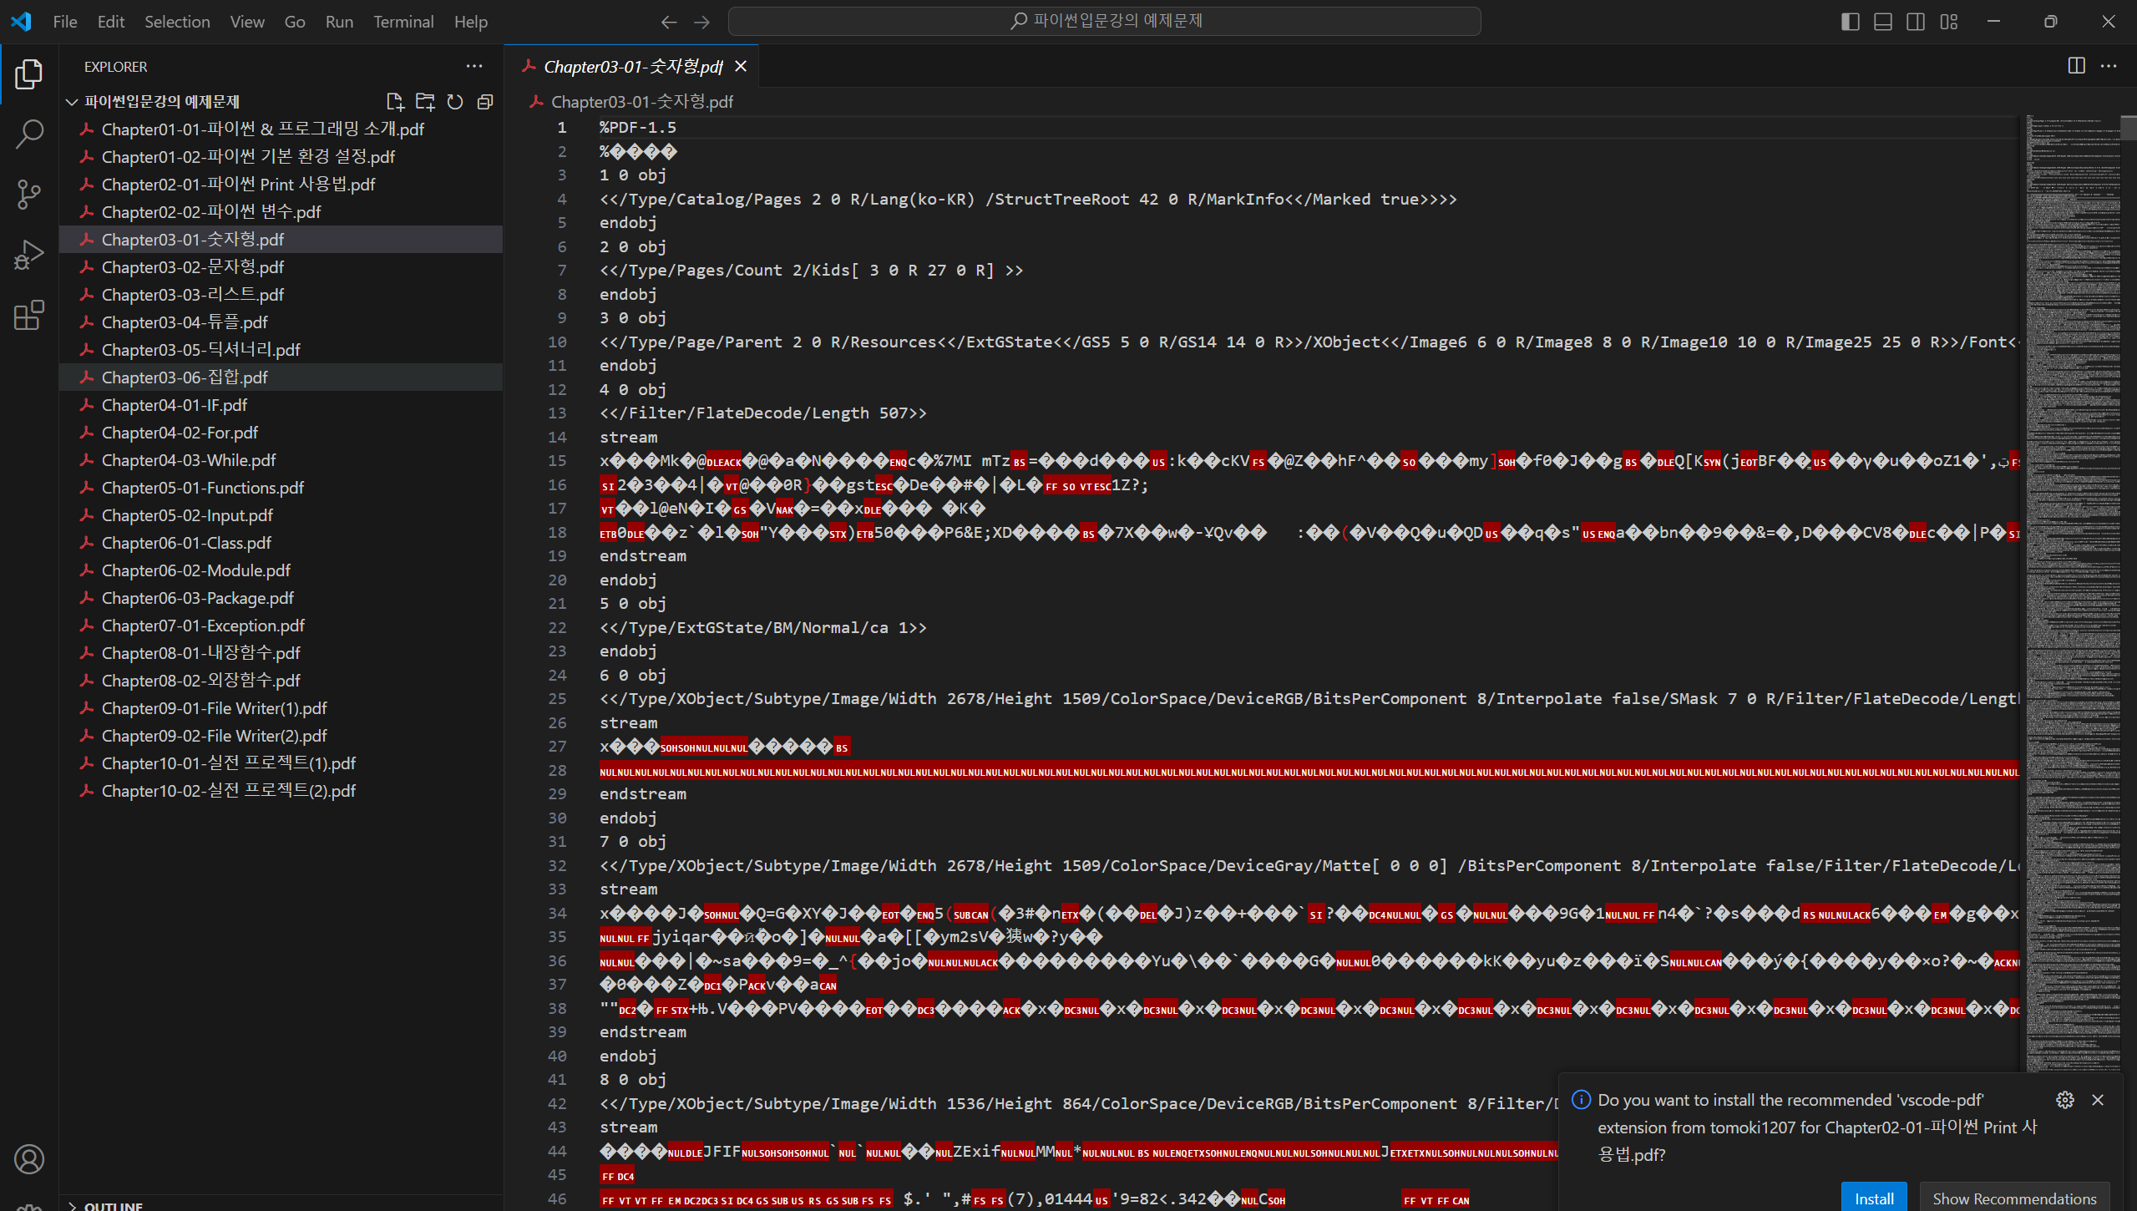The width and height of the screenshot is (2137, 1211).
Task: Open Chapter06-03-Package.pdf file
Action: click(x=281, y=598)
